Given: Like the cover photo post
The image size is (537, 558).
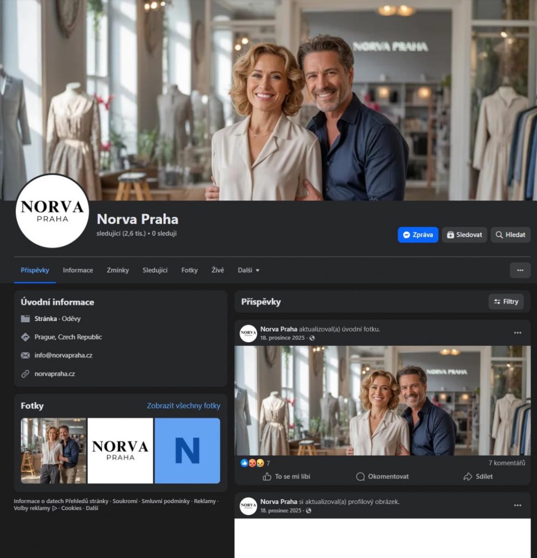Looking at the screenshot, I should coord(286,476).
